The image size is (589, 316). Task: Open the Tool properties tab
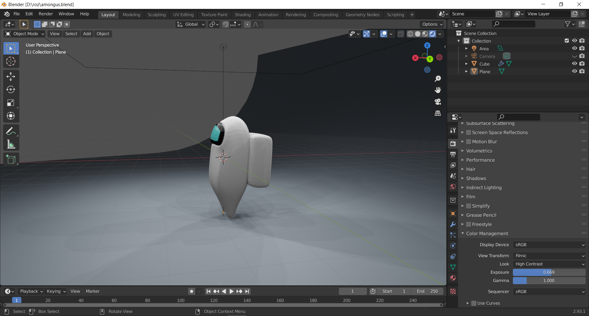point(453,130)
